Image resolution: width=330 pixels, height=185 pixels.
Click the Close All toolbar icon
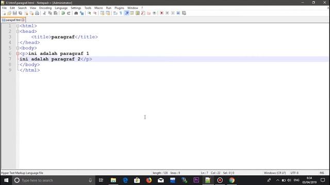point(31,13)
